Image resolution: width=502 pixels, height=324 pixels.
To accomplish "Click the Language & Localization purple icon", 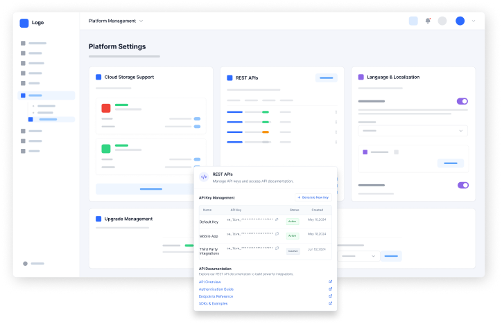I will 361,77.
